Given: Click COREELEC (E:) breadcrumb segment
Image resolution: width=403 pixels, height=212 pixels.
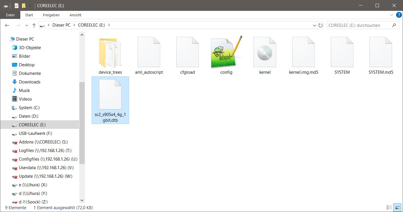Looking at the screenshot, I should (x=92, y=25).
